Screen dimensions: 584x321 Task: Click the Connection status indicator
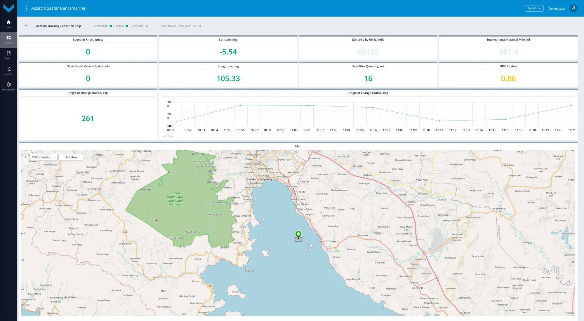pos(111,26)
